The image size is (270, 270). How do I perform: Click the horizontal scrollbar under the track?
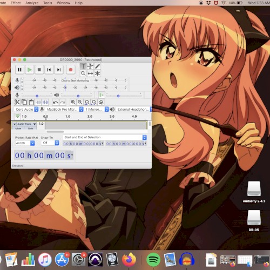(55, 132)
